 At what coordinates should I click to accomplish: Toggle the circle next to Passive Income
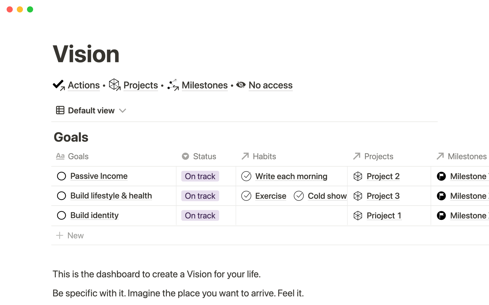click(61, 176)
